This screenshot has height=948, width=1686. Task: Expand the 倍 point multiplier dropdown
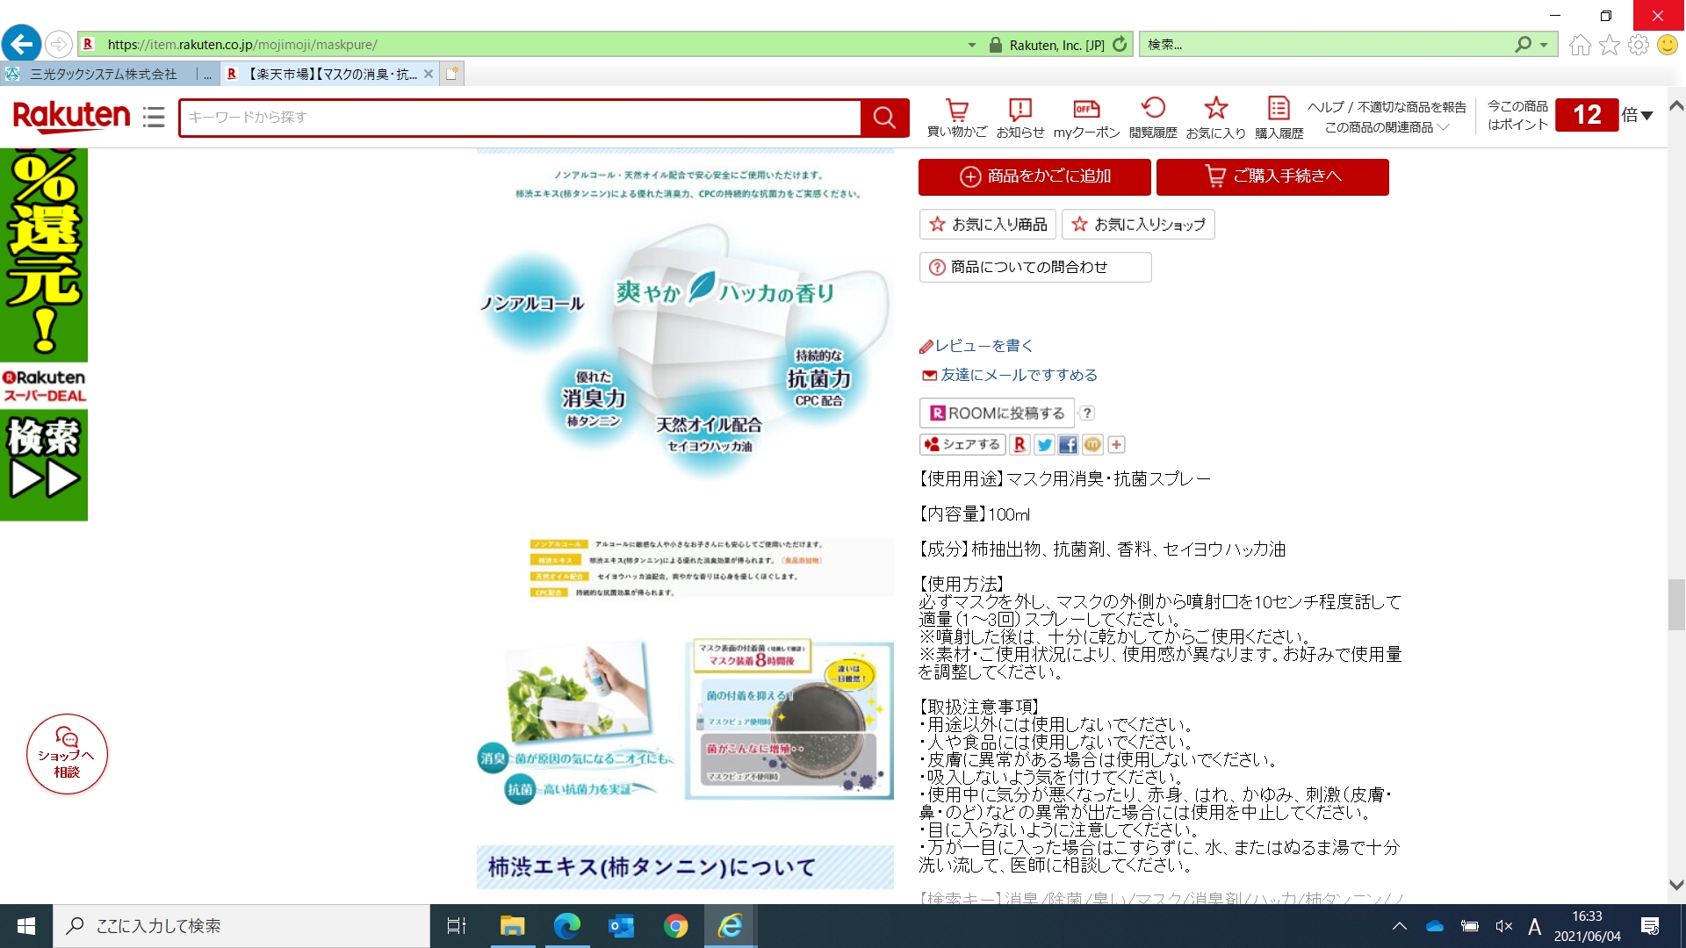pyautogui.click(x=1638, y=115)
